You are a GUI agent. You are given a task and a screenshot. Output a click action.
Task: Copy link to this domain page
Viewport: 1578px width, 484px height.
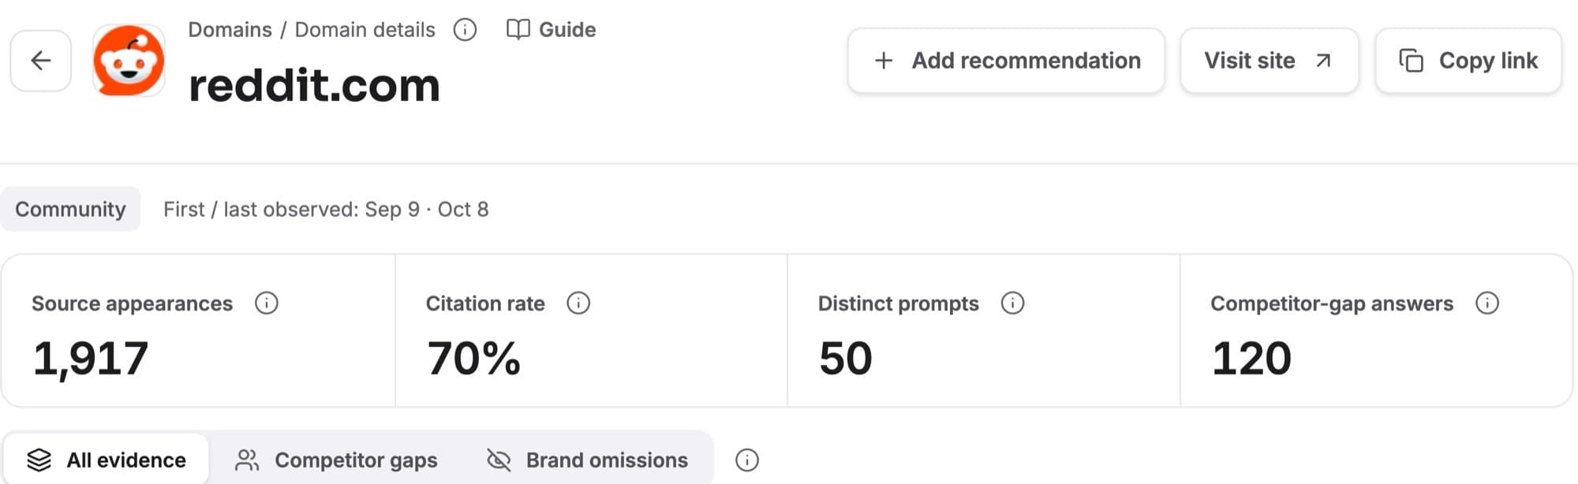pos(1468,61)
